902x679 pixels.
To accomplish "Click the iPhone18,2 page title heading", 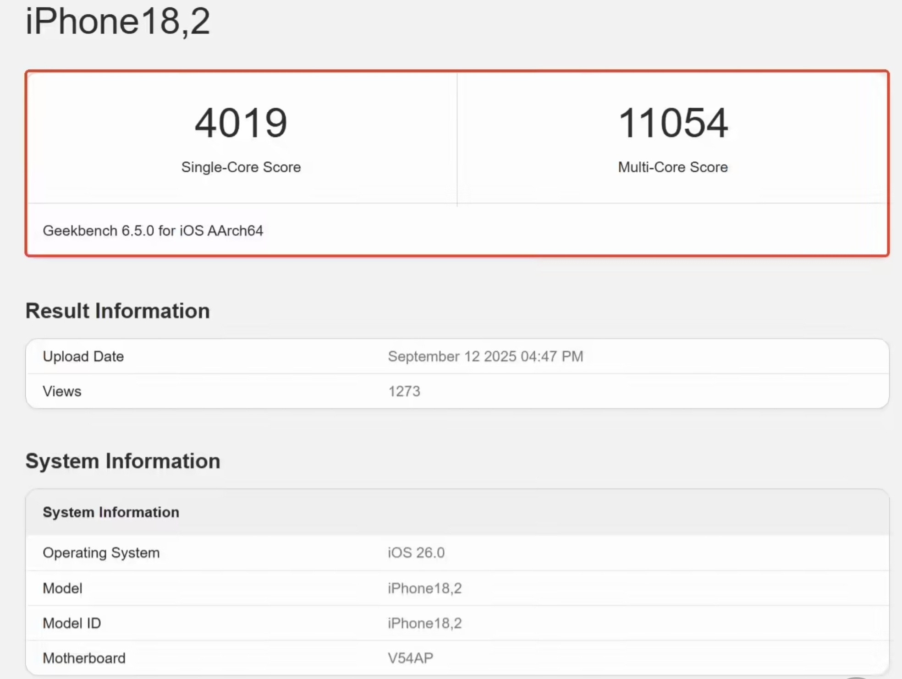I will coord(118,21).
